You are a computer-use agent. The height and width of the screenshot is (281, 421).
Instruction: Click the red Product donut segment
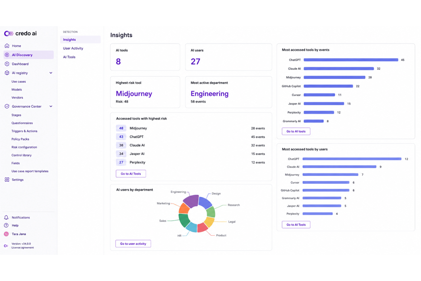202,228
